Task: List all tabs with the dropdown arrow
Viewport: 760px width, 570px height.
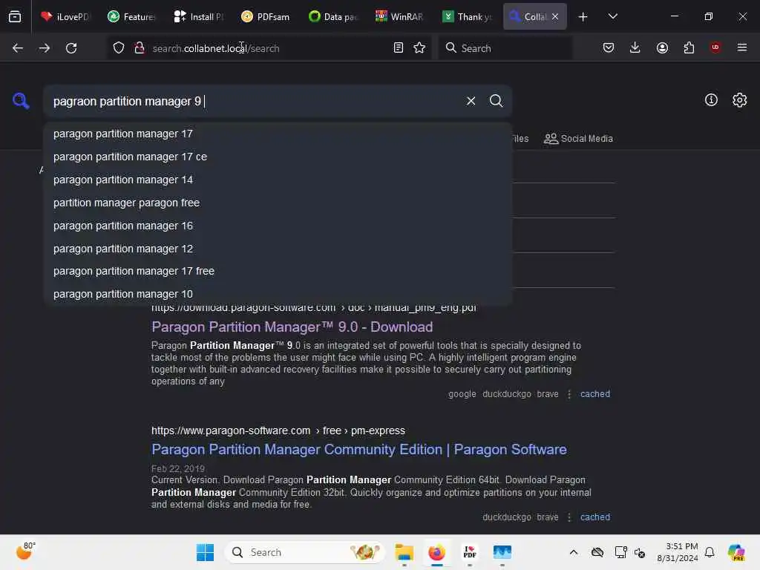Action: 612,16
